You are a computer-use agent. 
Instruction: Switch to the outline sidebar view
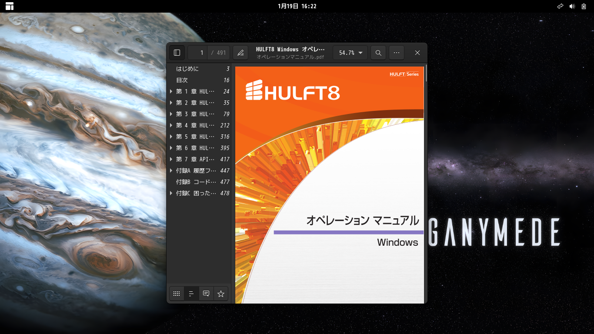[x=191, y=294]
